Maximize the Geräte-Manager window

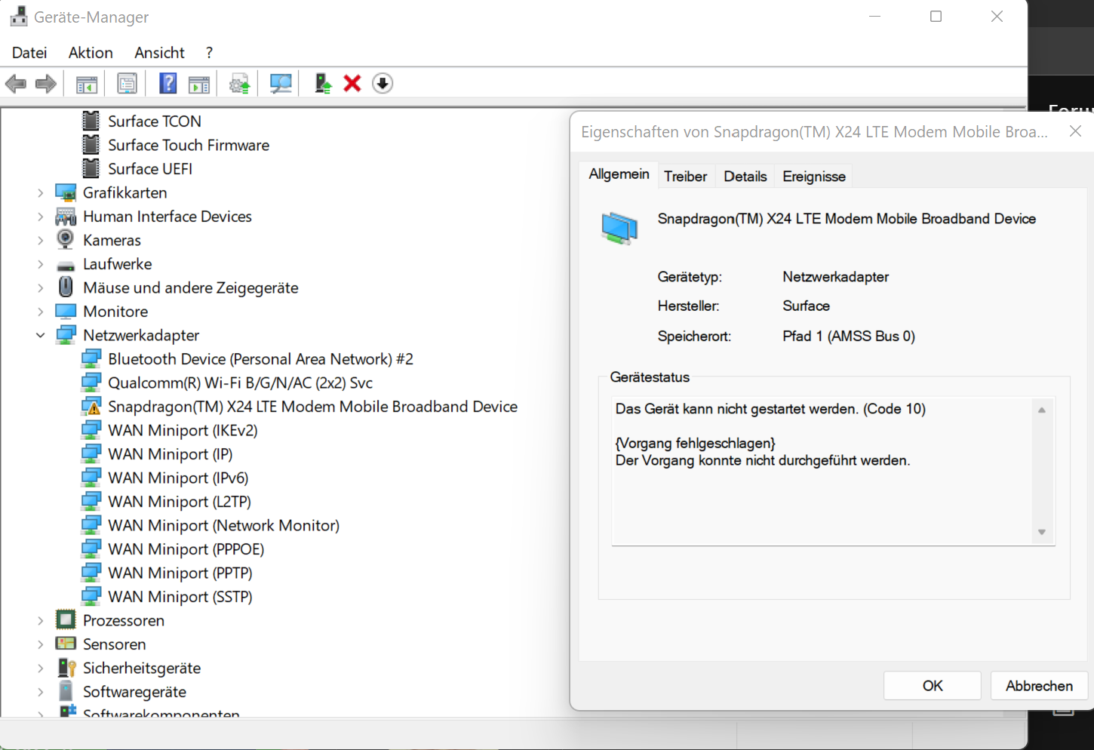(x=936, y=17)
